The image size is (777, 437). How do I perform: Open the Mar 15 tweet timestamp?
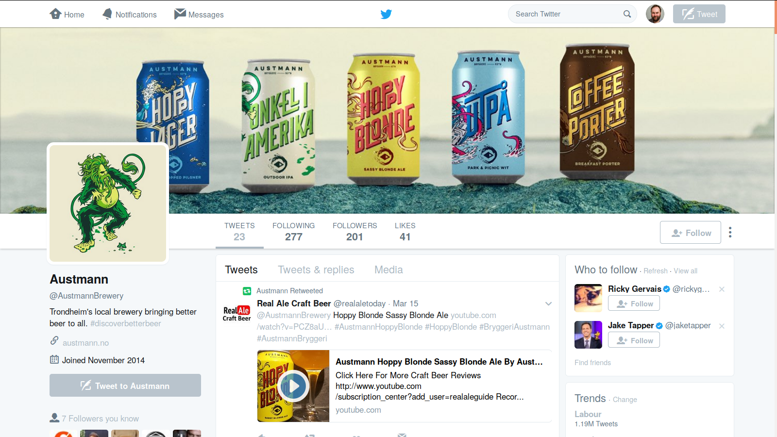coord(405,303)
